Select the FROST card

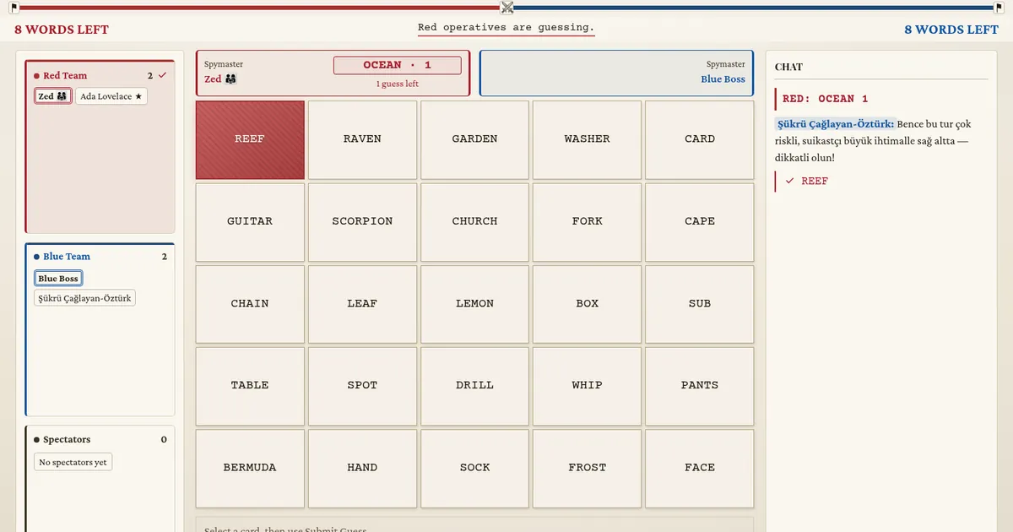point(587,468)
